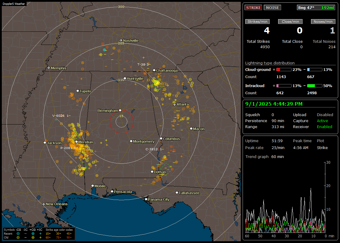Image resolution: width=340 pixels, height=243 pixels.
Task: Click the Receiver status Enabled
Action: pos(324,127)
